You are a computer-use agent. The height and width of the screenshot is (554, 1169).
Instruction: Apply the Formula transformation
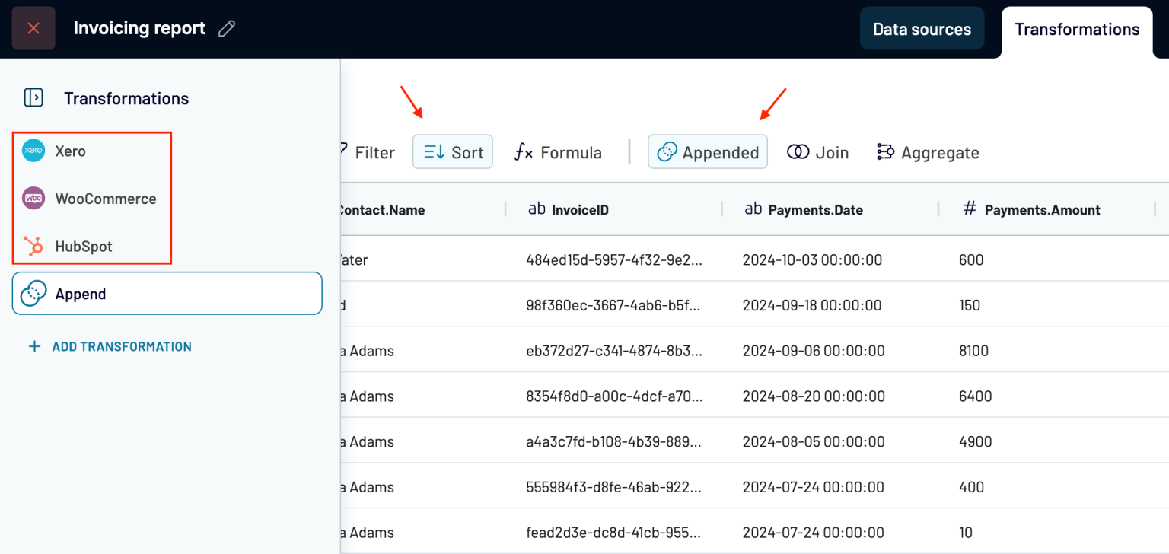pyautogui.click(x=558, y=152)
